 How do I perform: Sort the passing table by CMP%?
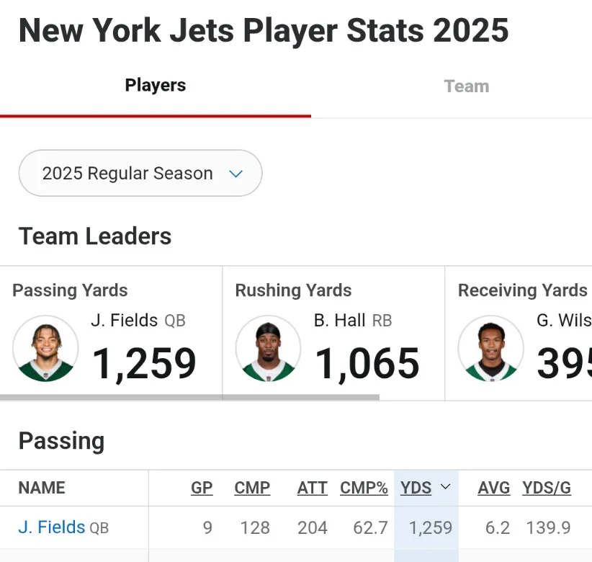click(x=364, y=488)
